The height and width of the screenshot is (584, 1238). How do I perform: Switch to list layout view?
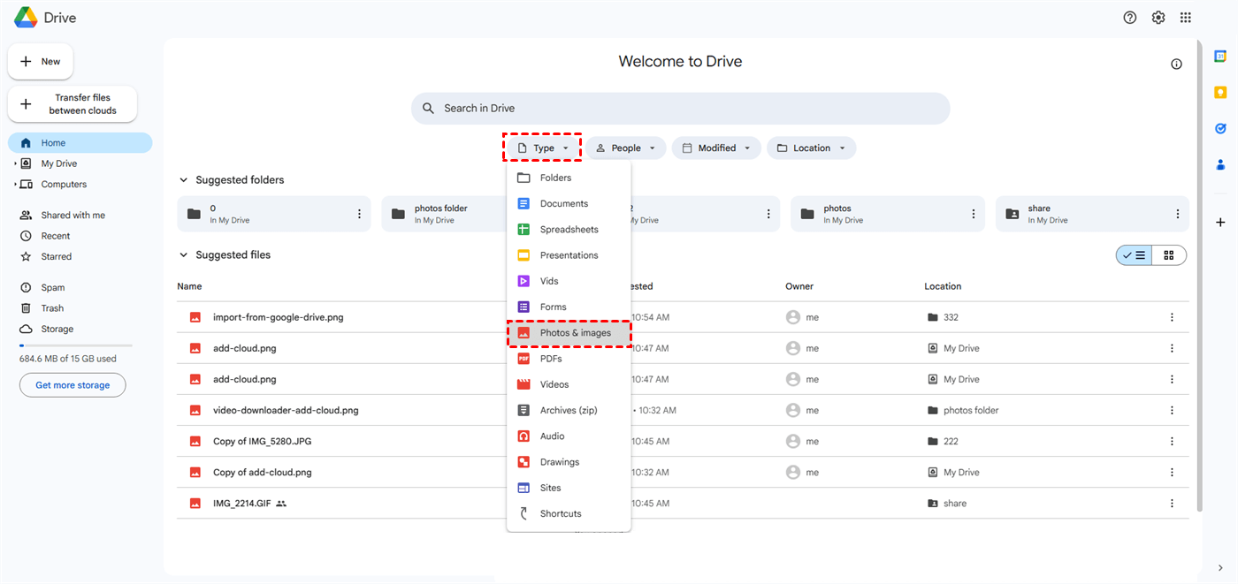click(1134, 255)
